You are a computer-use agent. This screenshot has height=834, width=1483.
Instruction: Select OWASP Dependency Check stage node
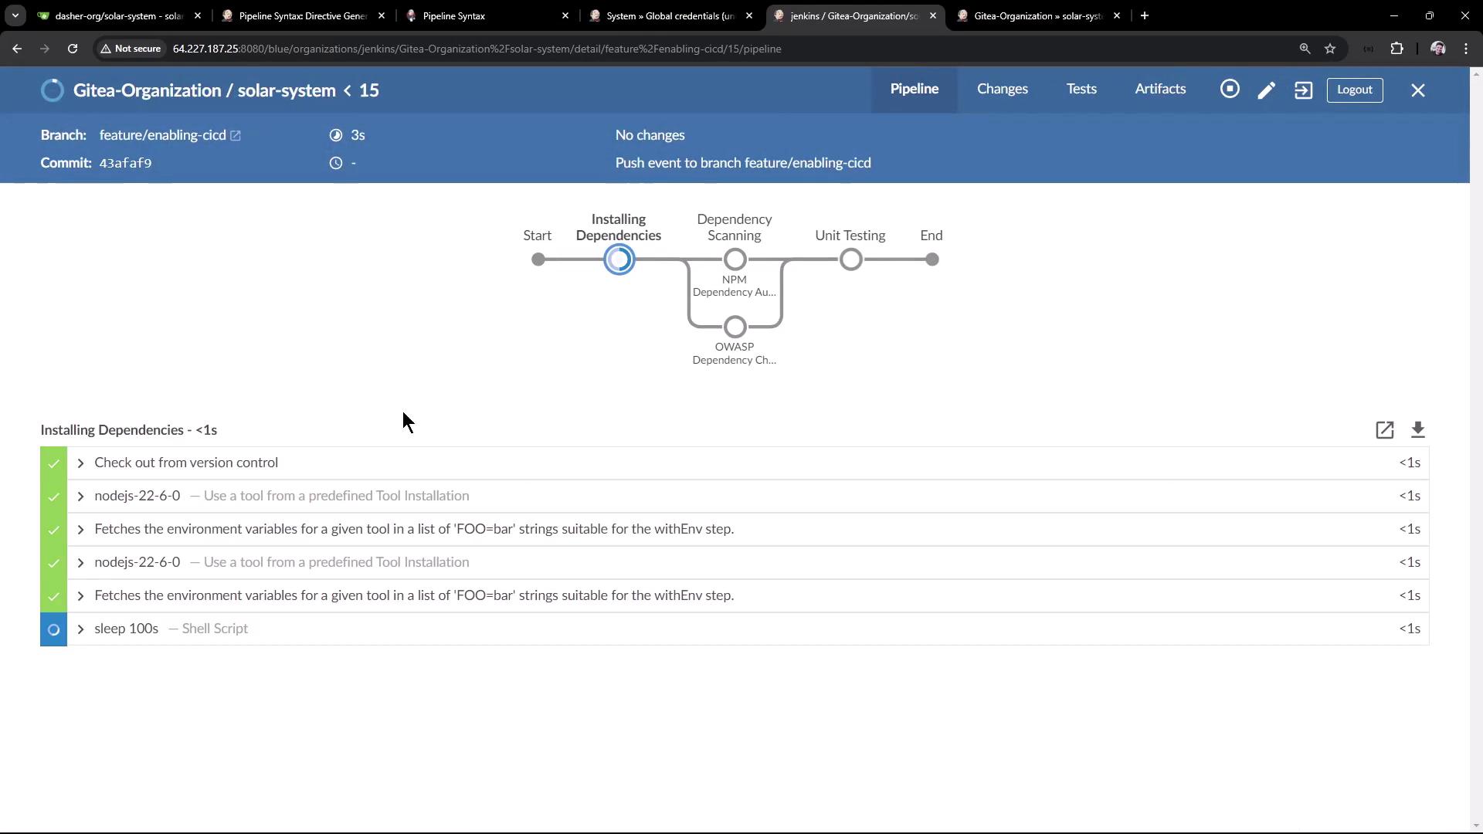click(735, 327)
